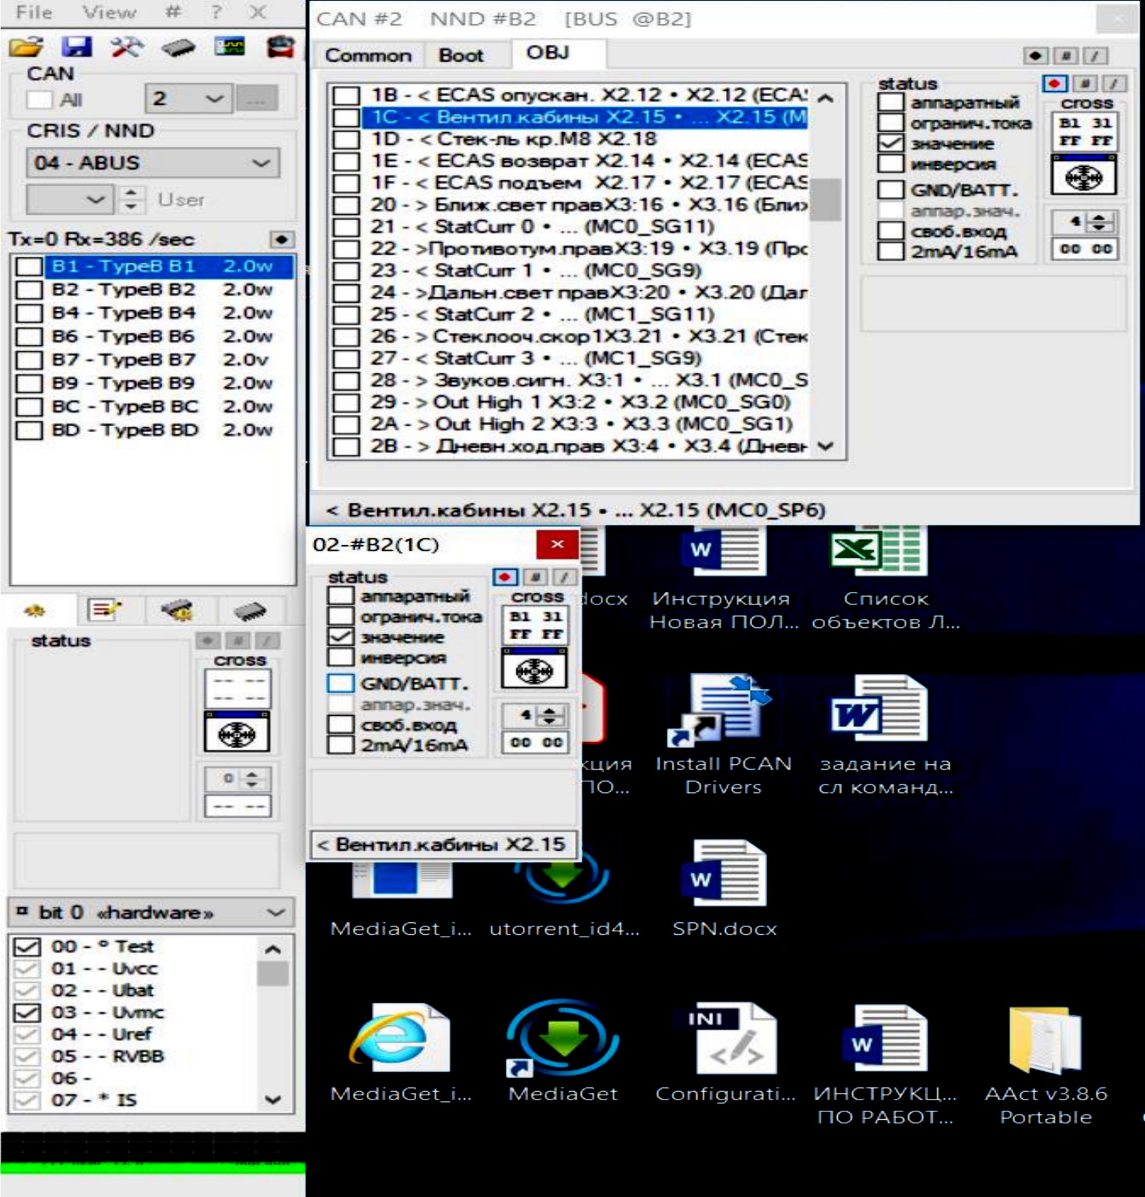Toggle GND/BATT. checkbox in 02-#B2(1C) window
Screen dimensions: 1145x1197
pyautogui.click(x=340, y=683)
